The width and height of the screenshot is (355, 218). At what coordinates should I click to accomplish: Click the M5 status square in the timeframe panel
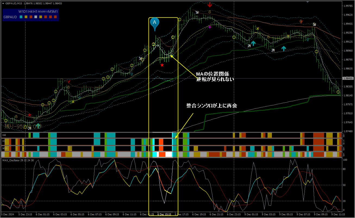(x=50, y=17)
